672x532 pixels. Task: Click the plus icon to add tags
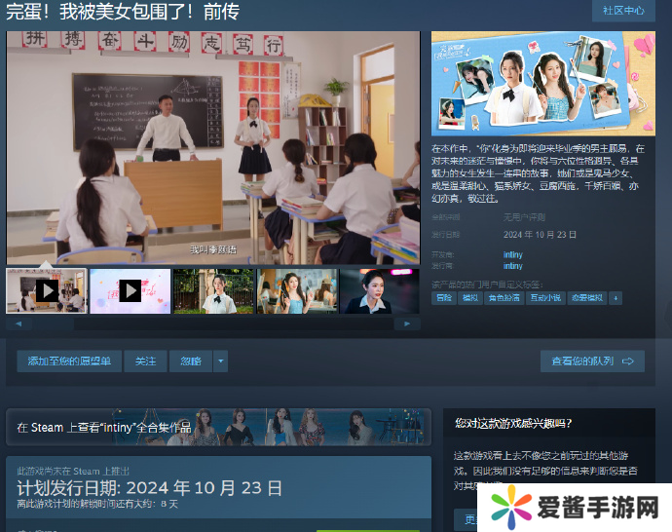coord(616,297)
